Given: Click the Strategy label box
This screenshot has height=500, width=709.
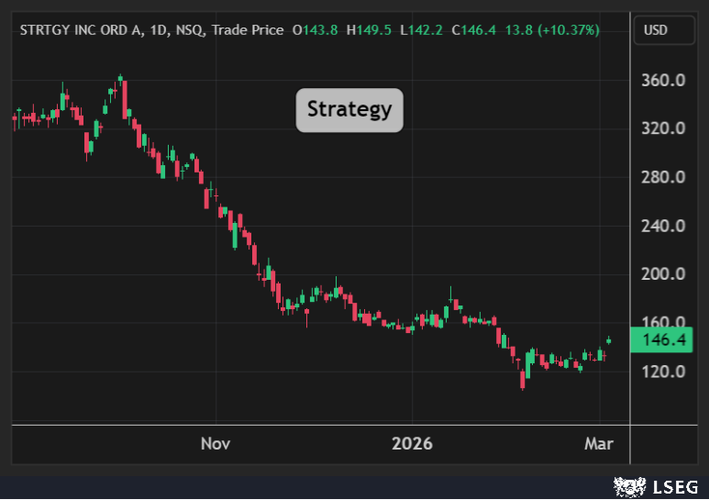Looking at the screenshot, I should click(349, 110).
